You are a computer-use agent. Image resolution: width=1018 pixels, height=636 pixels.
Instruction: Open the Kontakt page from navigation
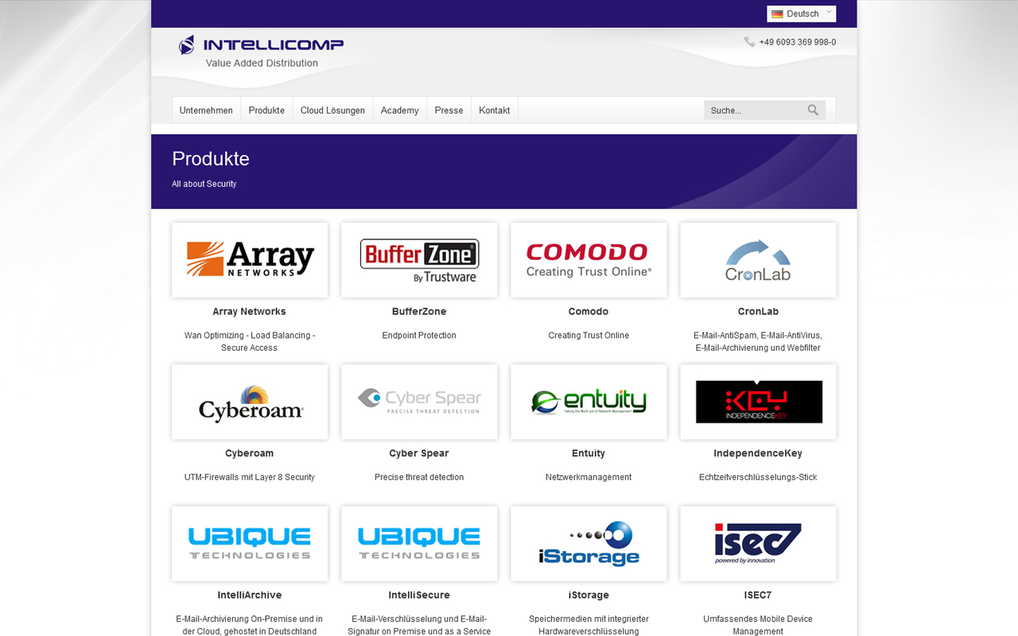(x=494, y=111)
